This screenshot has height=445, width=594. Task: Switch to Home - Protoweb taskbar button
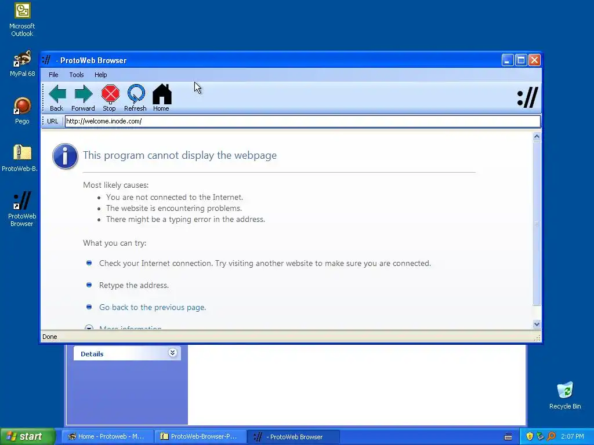click(108, 437)
